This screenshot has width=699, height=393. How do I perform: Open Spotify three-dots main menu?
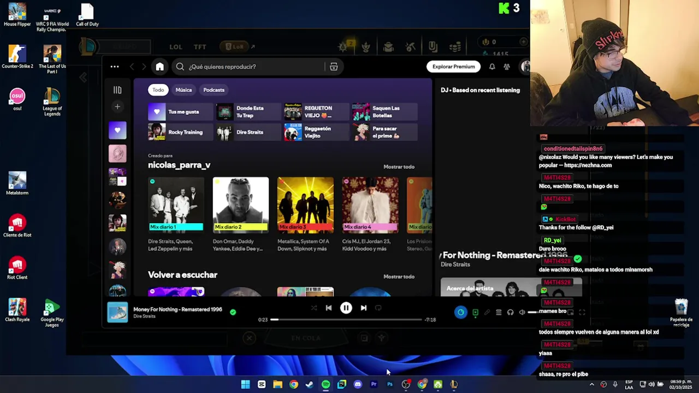pos(115,67)
